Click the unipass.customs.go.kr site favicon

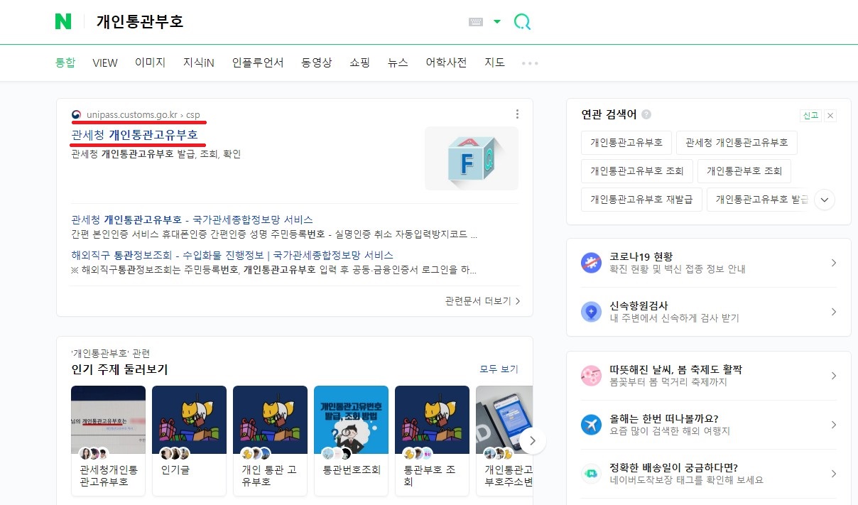pos(77,114)
